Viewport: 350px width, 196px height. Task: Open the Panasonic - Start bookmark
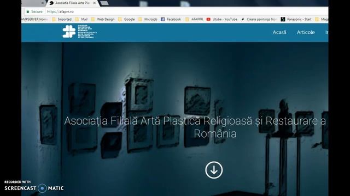click(x=296, y=20)
